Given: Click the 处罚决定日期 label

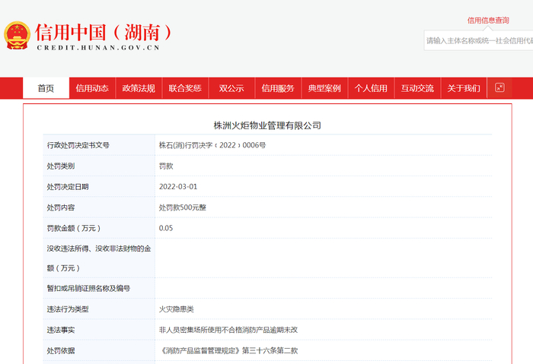Looking at the screenshot, I should 68,187.
